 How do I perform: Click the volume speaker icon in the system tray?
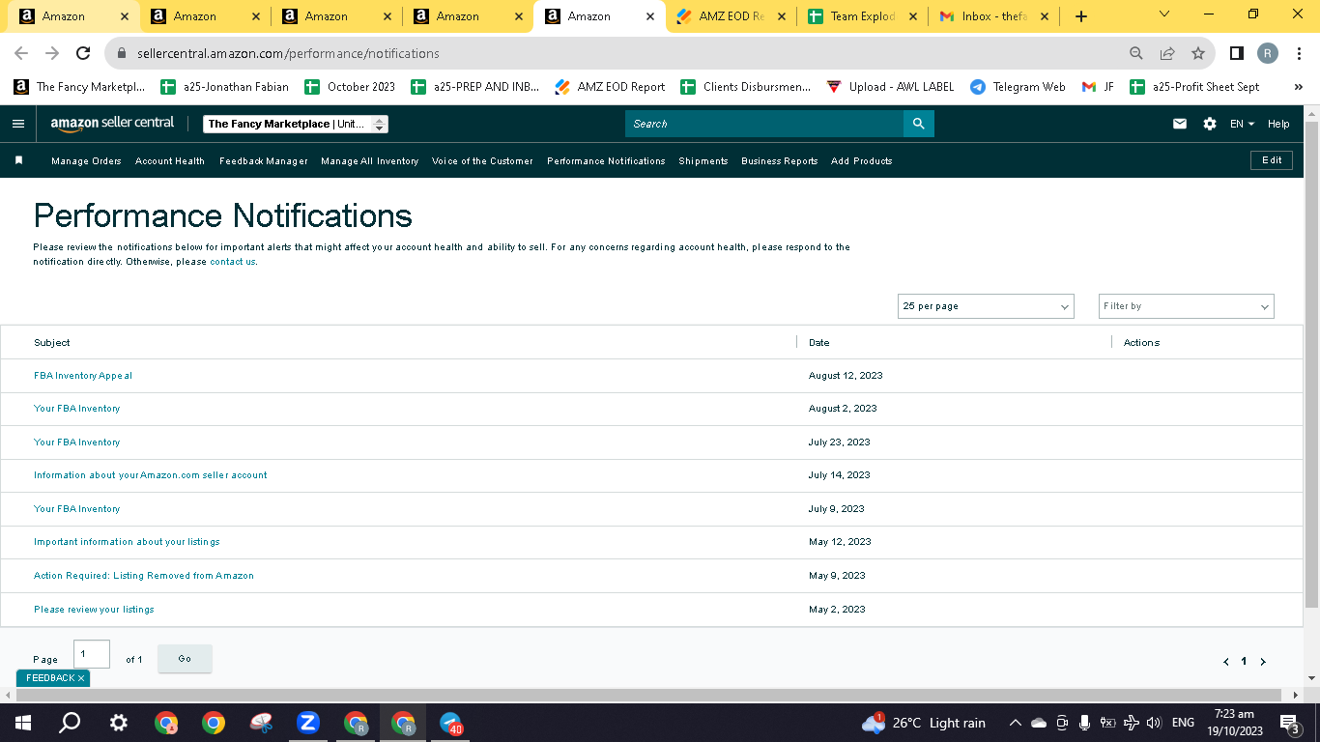[1153, 723]
